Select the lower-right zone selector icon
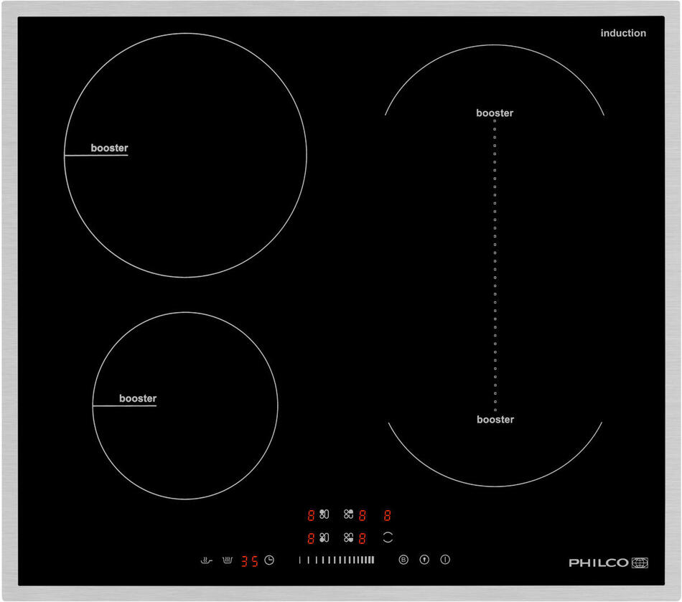682x602 pixels. (349, 537)
